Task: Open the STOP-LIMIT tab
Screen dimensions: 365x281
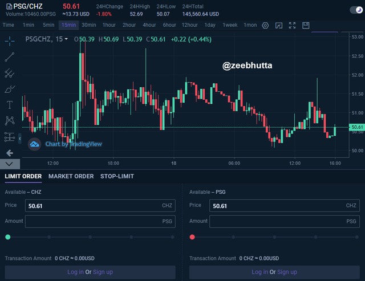Action: point(117,176)
